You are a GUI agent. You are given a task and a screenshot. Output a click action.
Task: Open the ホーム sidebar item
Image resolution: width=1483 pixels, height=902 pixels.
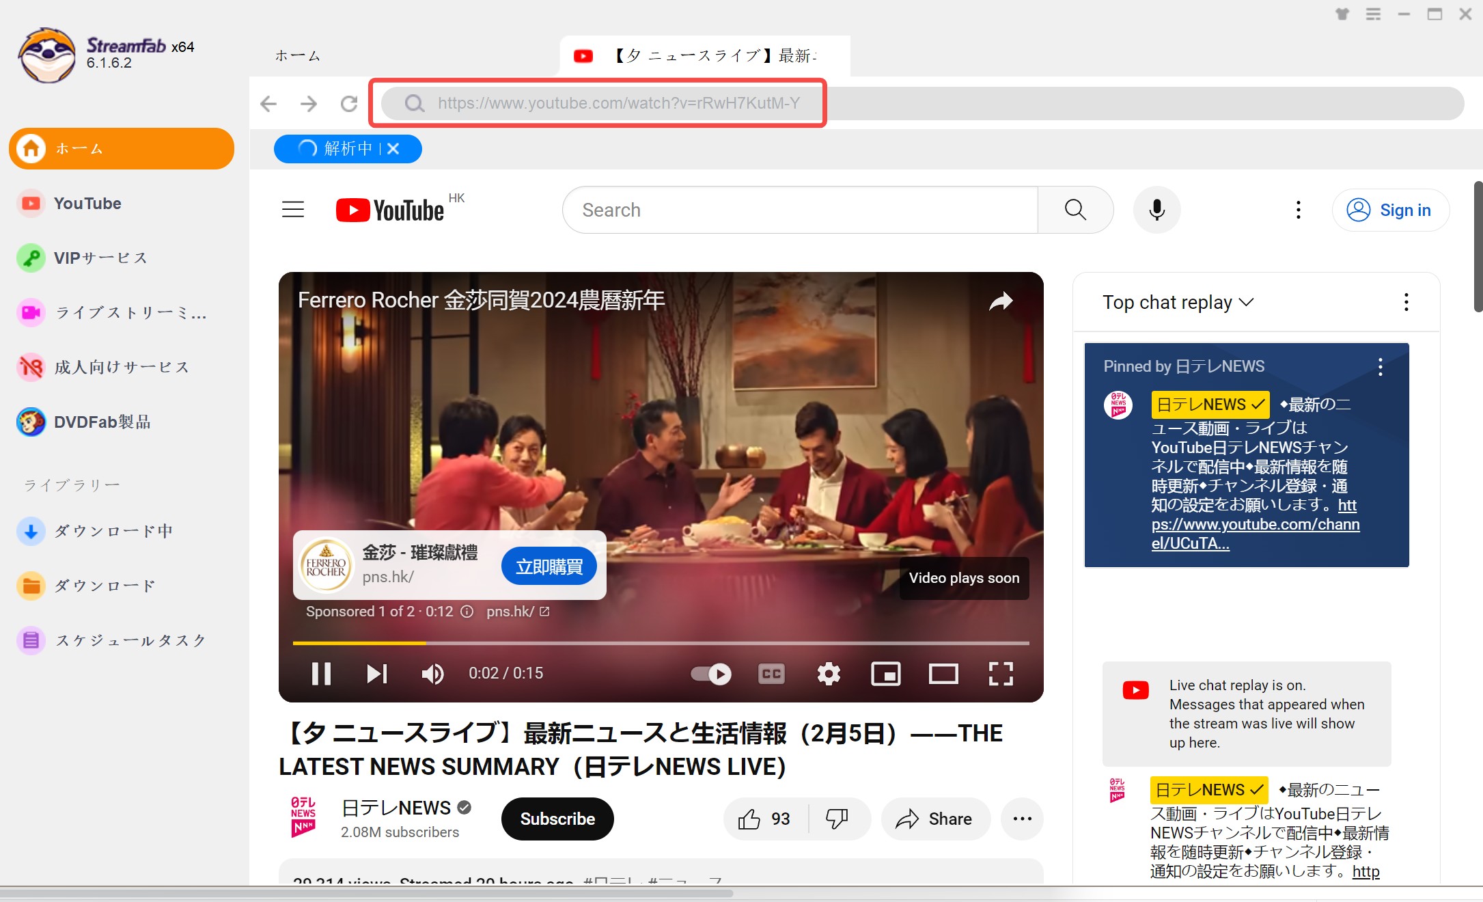point(122,148)
